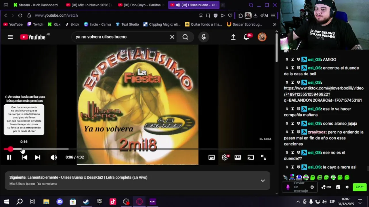Open the Text Studio bookmark
This screenshot has height=207, width=369.
pos(127,24)
